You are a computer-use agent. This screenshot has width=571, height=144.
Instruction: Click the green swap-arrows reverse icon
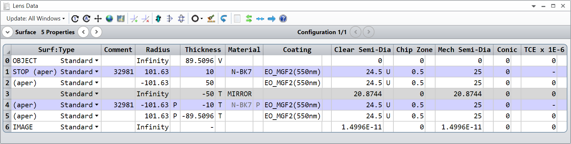(249, 19)
